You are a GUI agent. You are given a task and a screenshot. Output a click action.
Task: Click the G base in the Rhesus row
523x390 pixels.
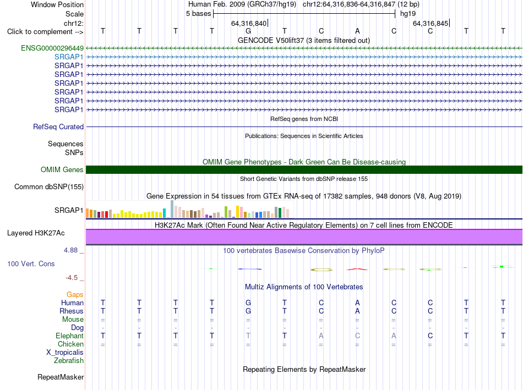tap(248, 311)
